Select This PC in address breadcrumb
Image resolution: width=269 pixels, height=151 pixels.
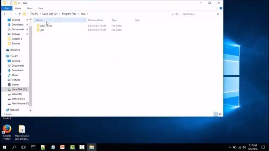34,14
